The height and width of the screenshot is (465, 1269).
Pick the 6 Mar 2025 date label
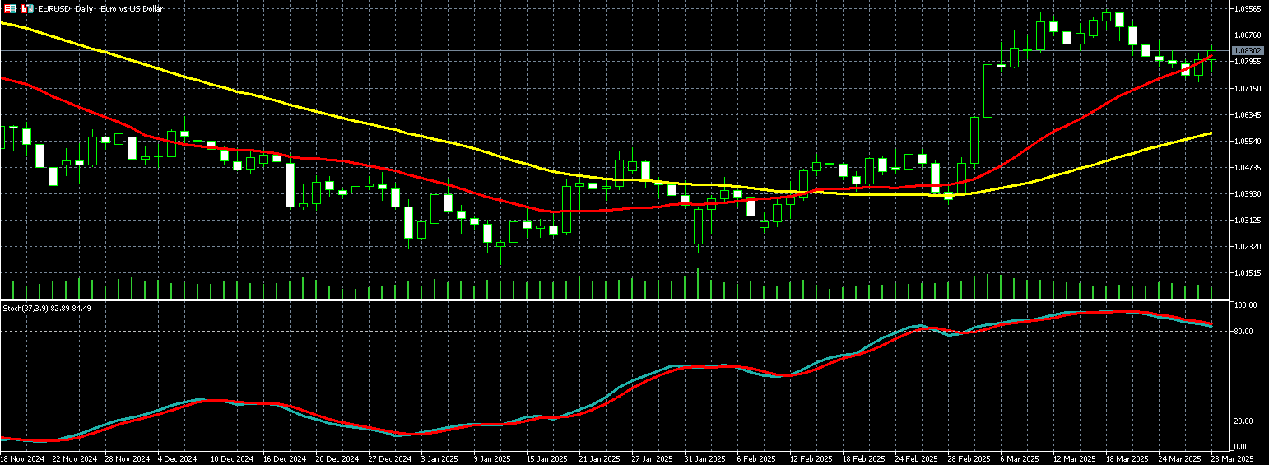click(x=1019, y=458)
